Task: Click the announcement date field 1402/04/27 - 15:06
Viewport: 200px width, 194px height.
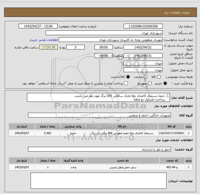Action: point(38,26)
